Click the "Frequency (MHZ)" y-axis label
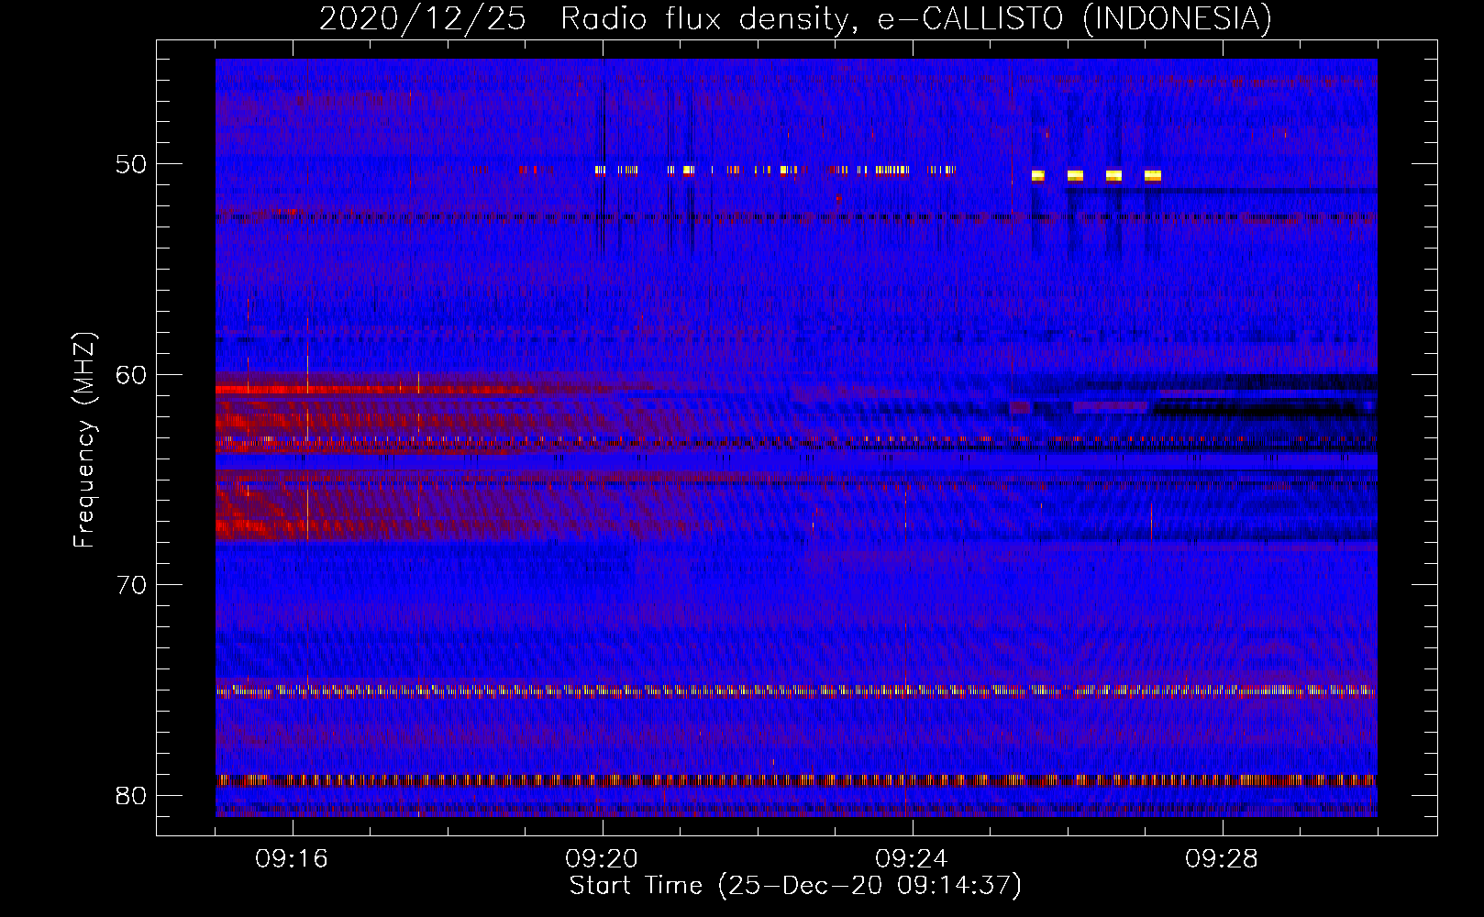 84,440
